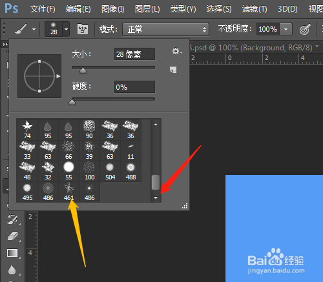
Task: Select the speckled brush 66
Action: pos(68,150)
